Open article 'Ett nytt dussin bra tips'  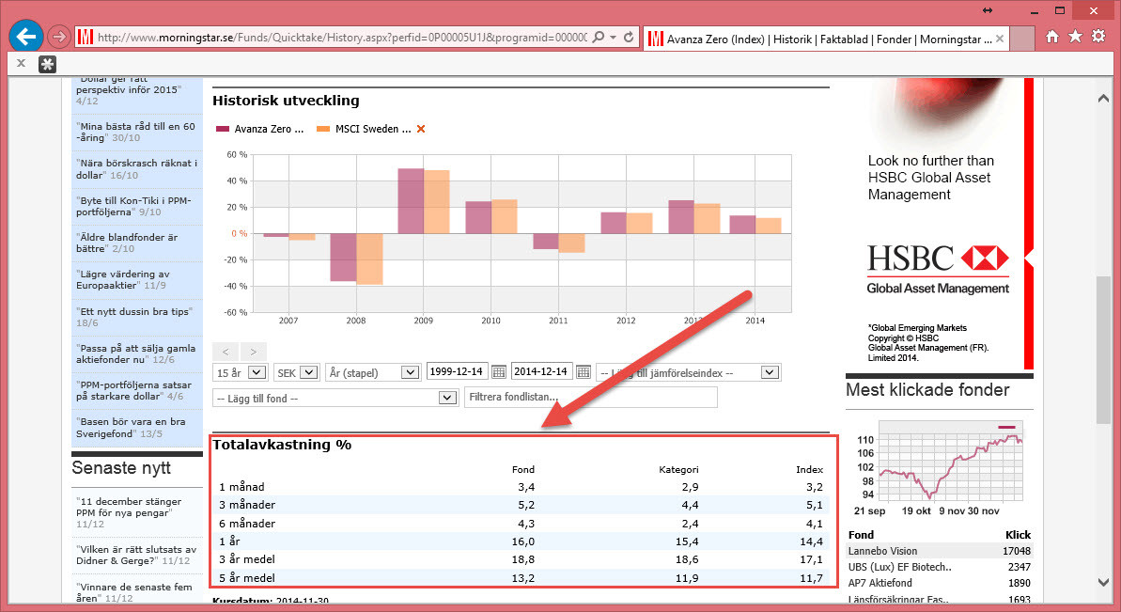(x=133, y=310)
